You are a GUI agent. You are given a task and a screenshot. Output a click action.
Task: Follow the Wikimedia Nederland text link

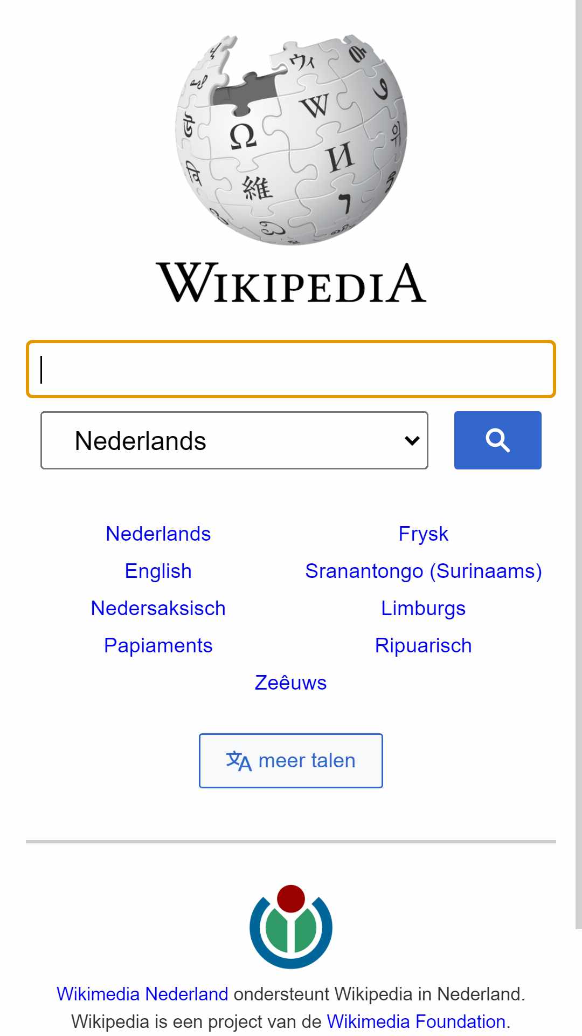[142, 994]
